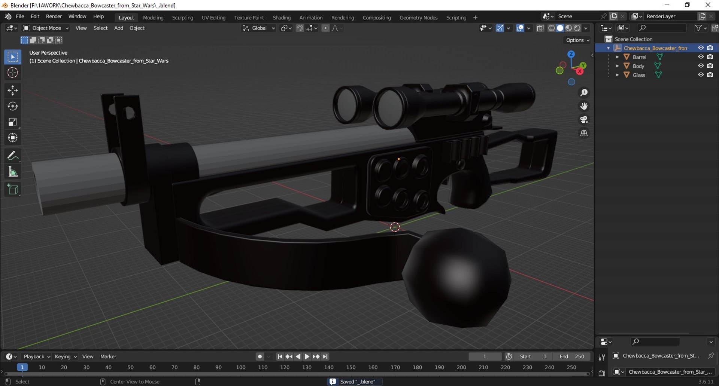Disable Glass in renders camera icon

click(x=710, y=75)
